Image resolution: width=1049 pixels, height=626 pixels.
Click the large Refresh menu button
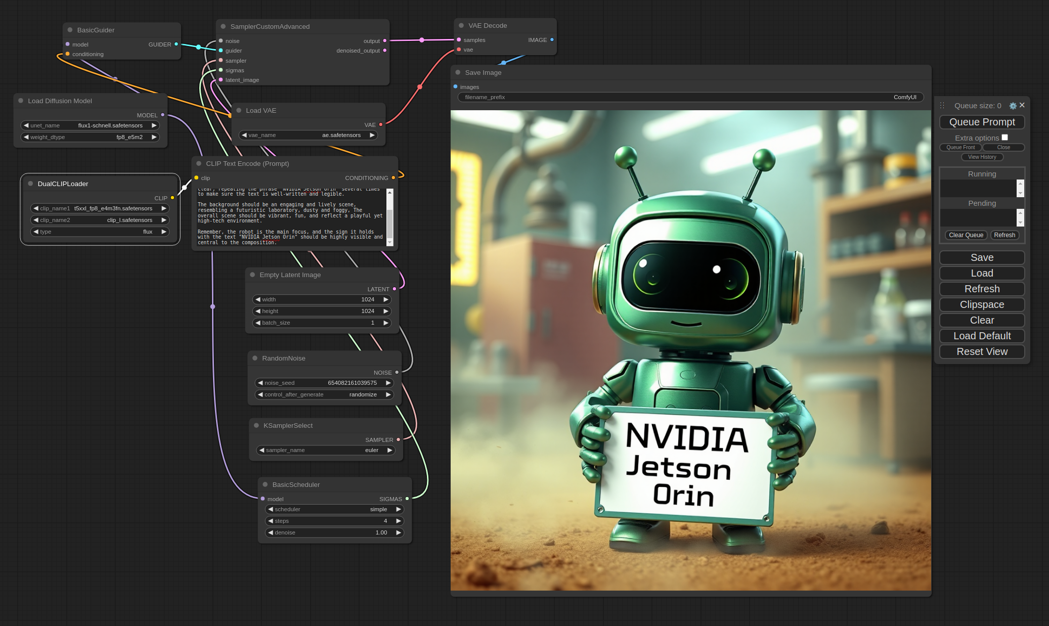(982, 289)
